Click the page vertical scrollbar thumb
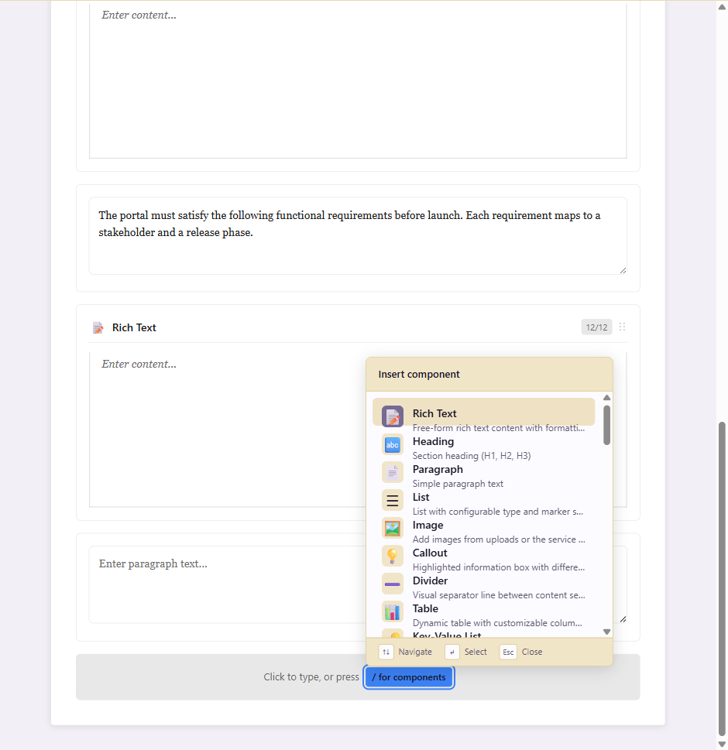728x750 pixels. [722, 579]
